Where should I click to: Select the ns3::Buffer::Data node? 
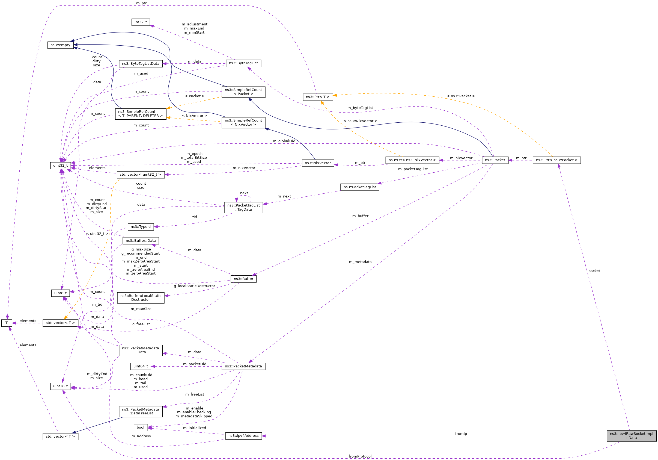pyautogui.click(x=141, y=241)
